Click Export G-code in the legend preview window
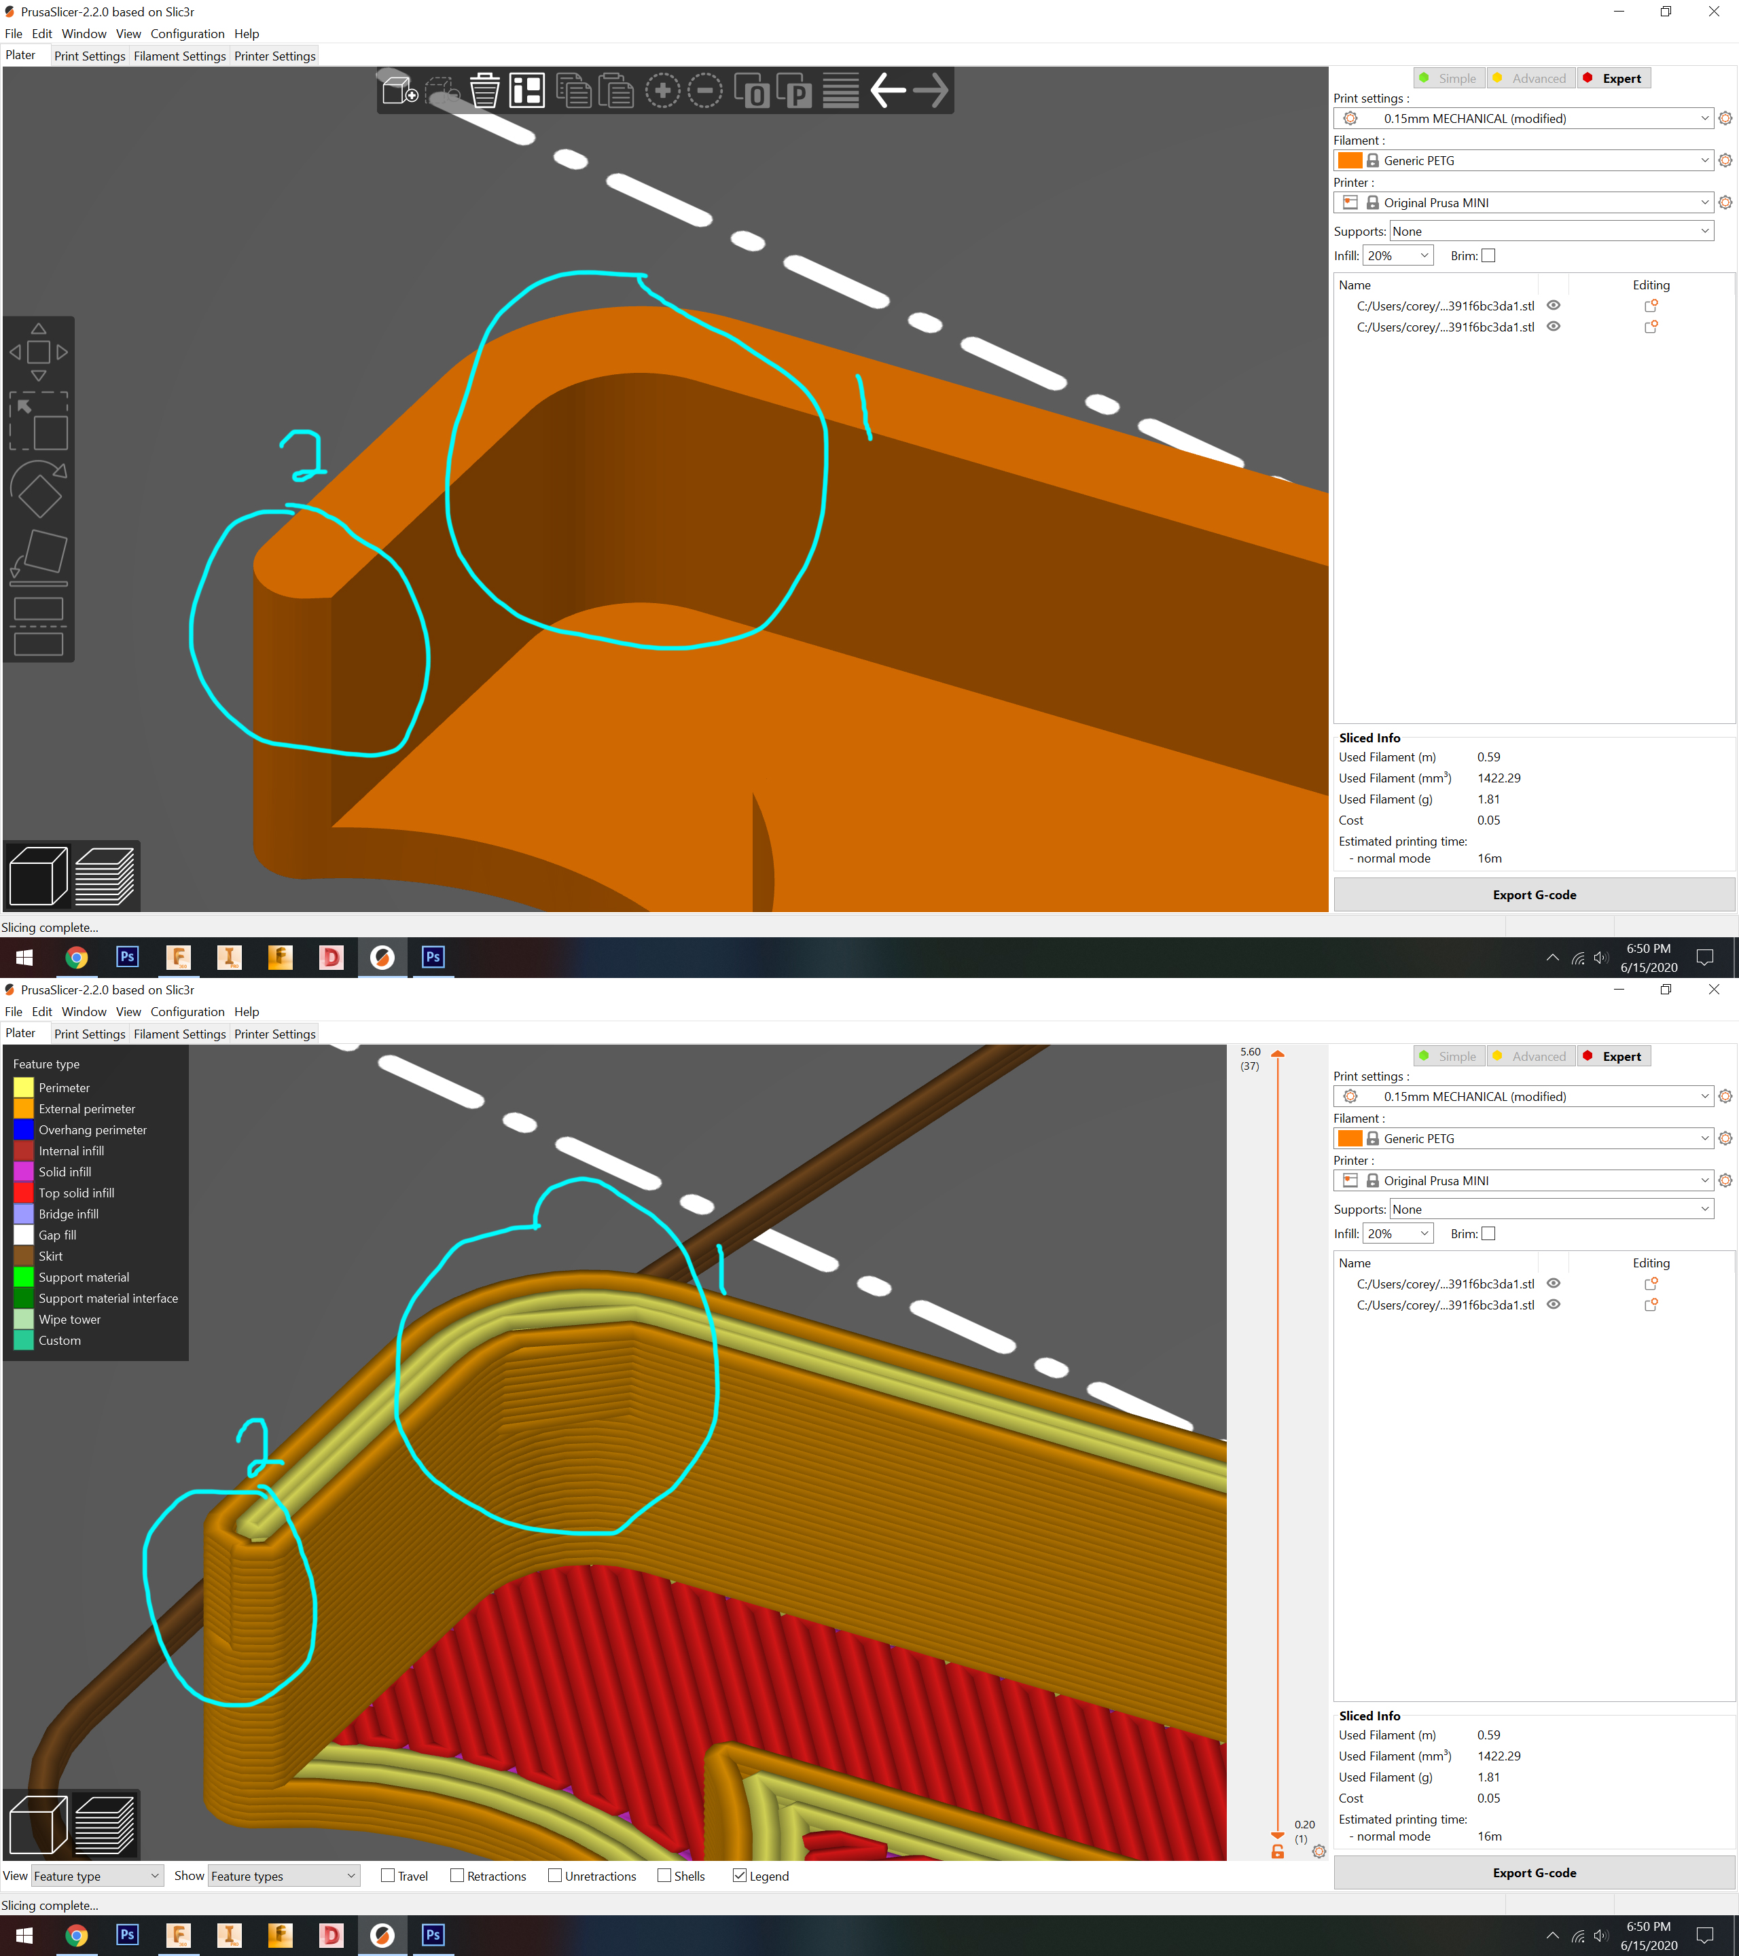This screenshot has width=1739, height=1956. click(1534, 1872)
